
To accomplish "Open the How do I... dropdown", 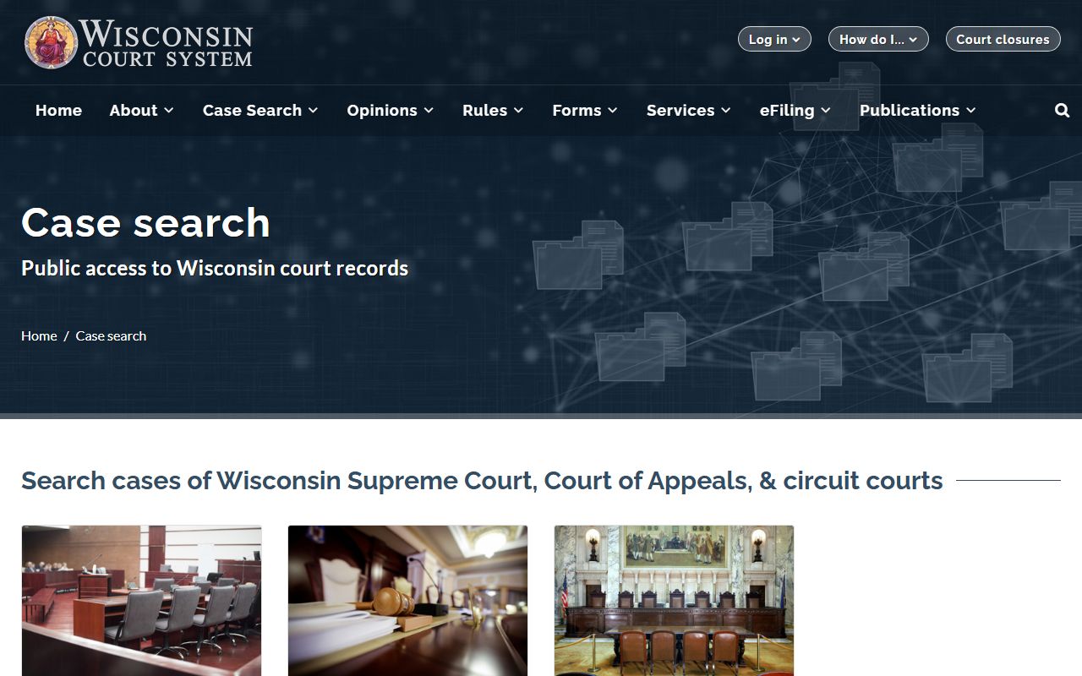I will tap(878, 39).
